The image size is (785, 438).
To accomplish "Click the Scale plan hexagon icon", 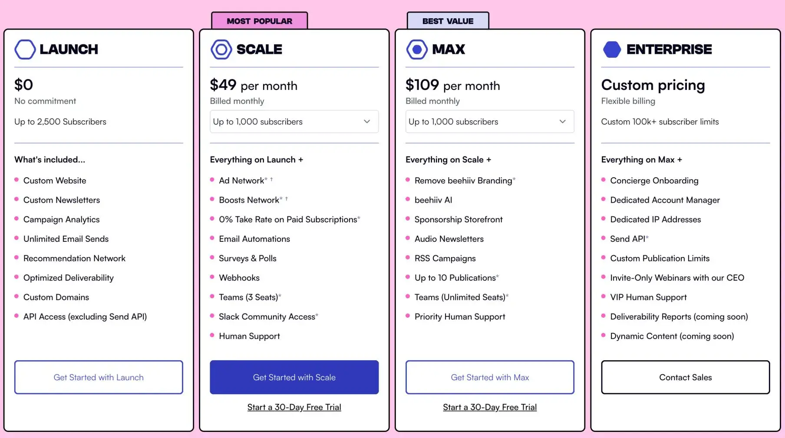I will tap(221, 49).
